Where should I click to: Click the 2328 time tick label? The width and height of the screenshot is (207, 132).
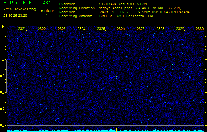coord(160,29)
